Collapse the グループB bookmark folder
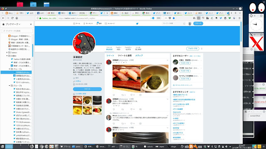The height and width of the screenshot is (149, 266). point(10,86)
